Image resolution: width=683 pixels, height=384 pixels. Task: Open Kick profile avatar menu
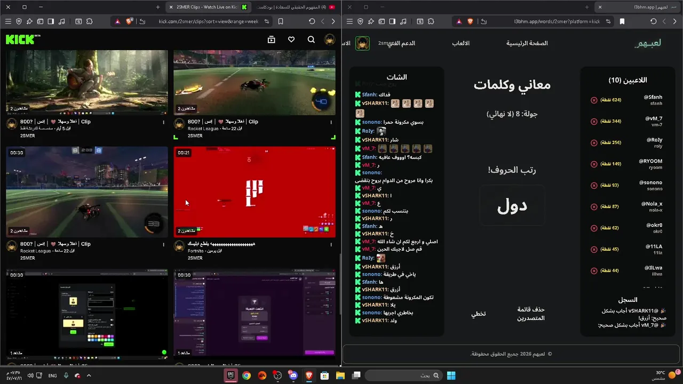coord(330,39)
